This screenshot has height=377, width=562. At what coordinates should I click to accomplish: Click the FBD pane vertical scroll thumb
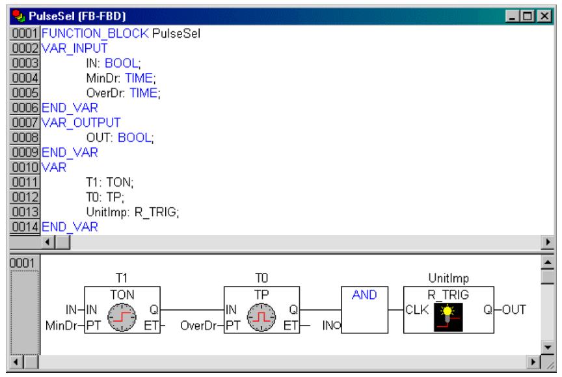547,277
